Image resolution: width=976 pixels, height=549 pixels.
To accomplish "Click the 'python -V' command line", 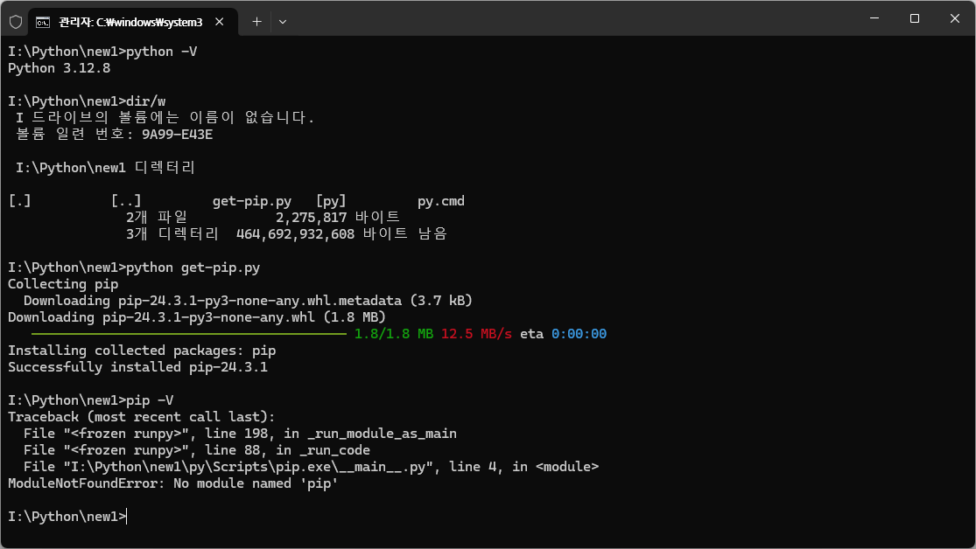I will (102, 52).
